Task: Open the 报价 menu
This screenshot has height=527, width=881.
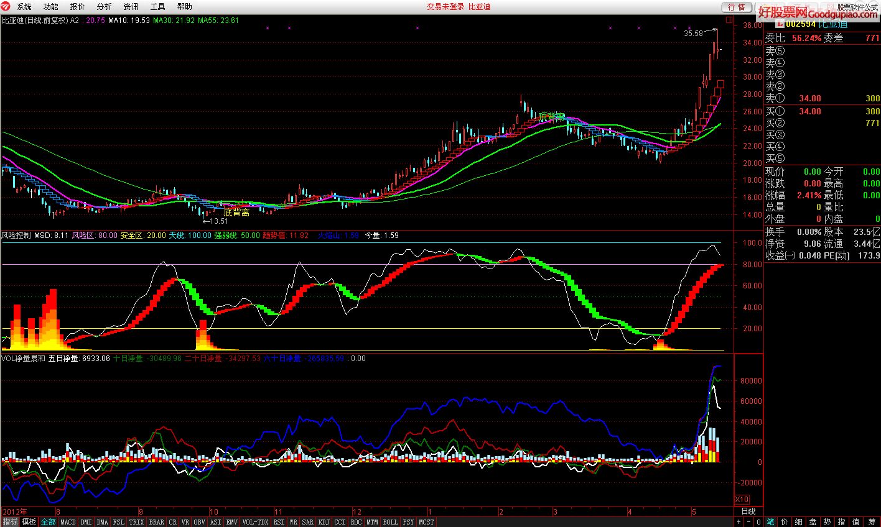Action: coord(78,7)
